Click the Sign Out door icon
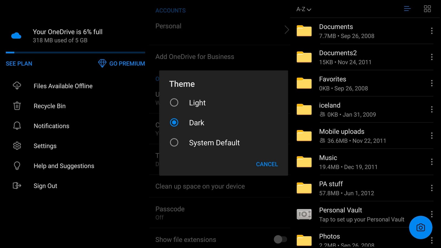The width and height of the screenshot is (441, 248). tap(17, 185)
